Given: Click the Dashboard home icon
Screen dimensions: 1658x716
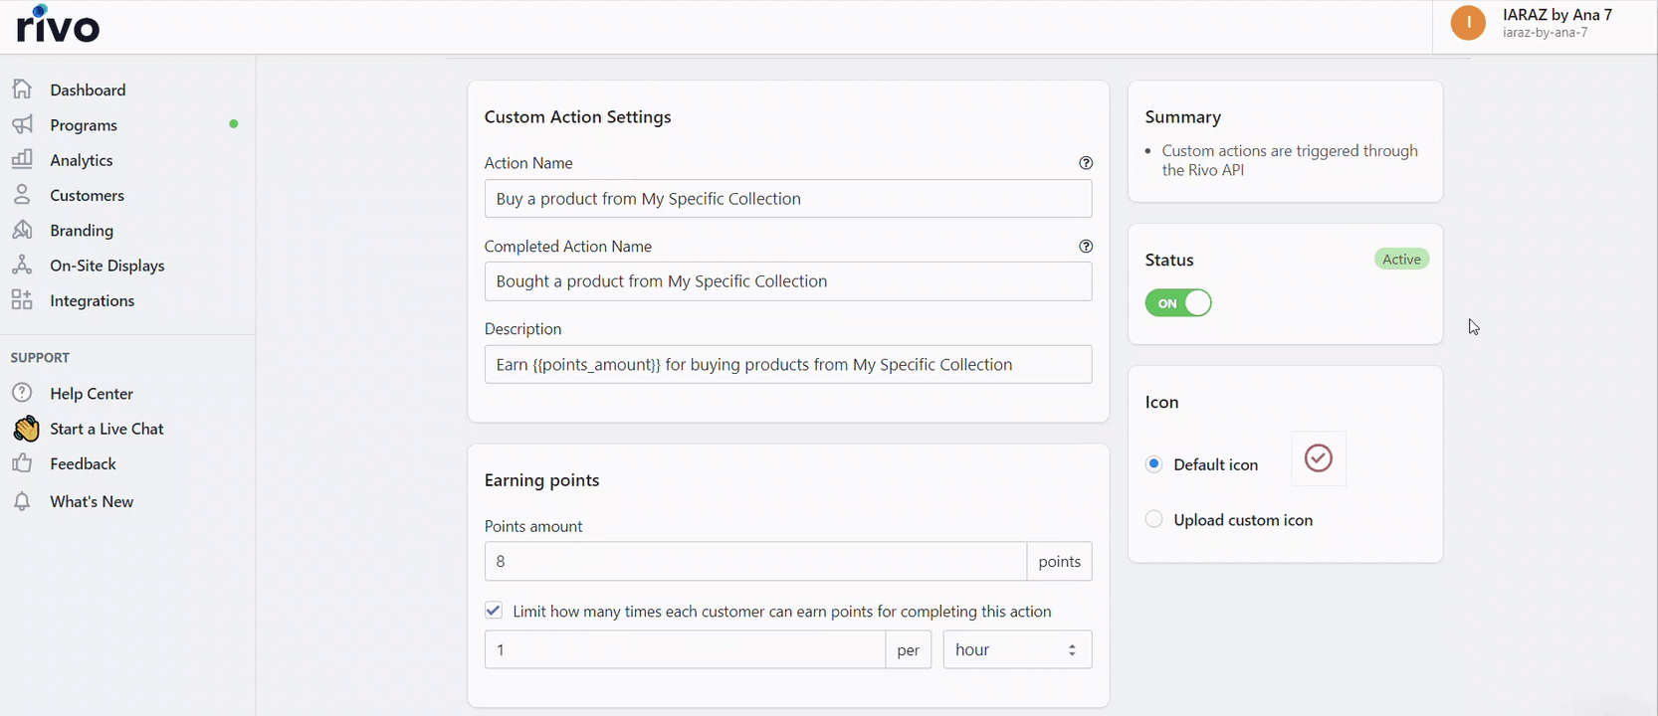Looking at the screenshot, I should [22, 89].
